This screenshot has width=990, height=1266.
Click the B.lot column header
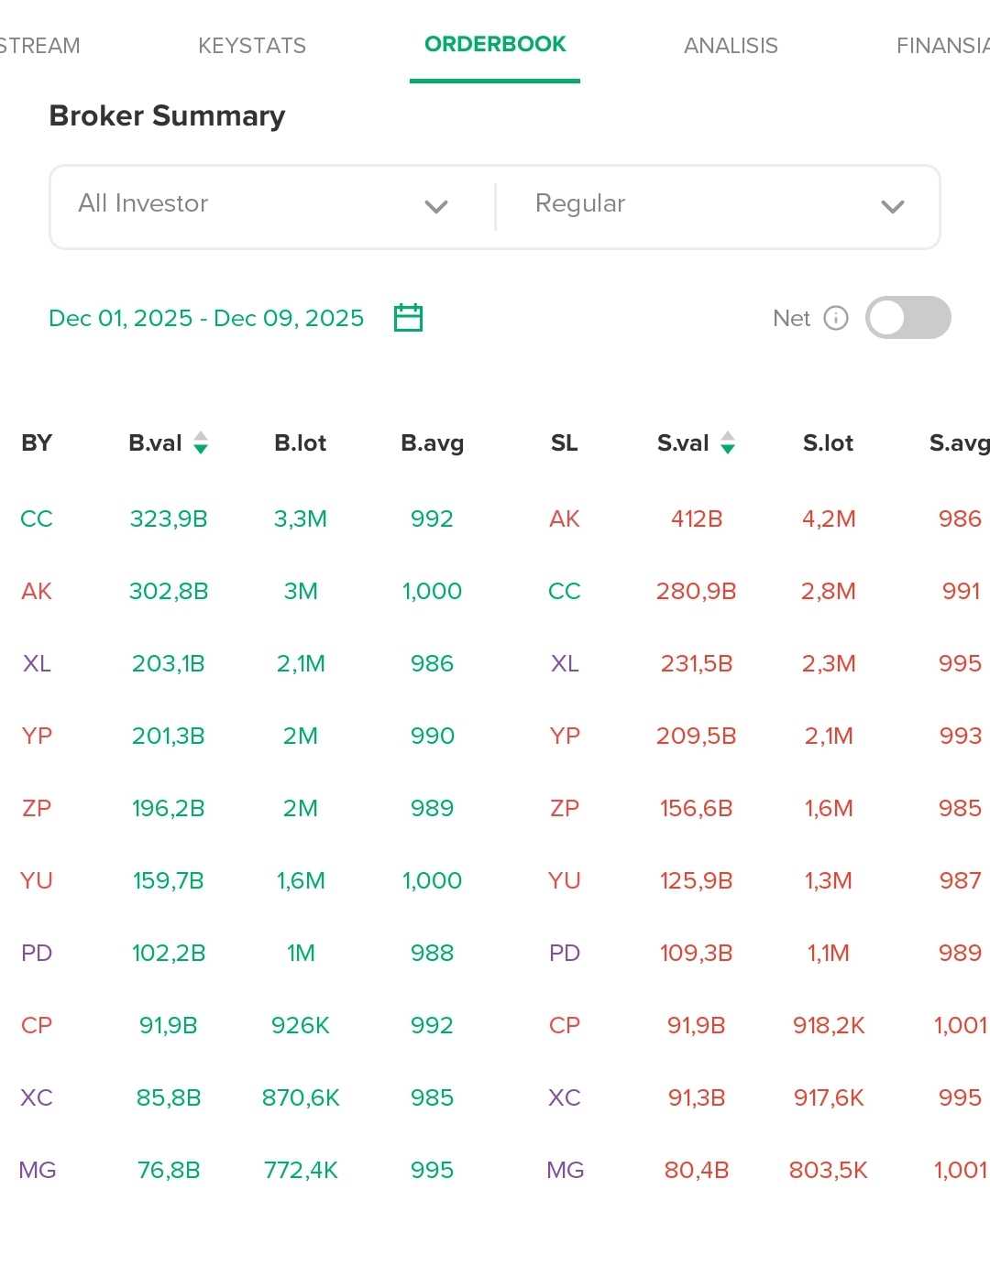(x=300, y=443)
